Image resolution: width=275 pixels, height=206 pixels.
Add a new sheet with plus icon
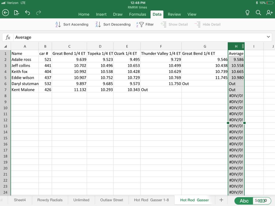[221, 200]
